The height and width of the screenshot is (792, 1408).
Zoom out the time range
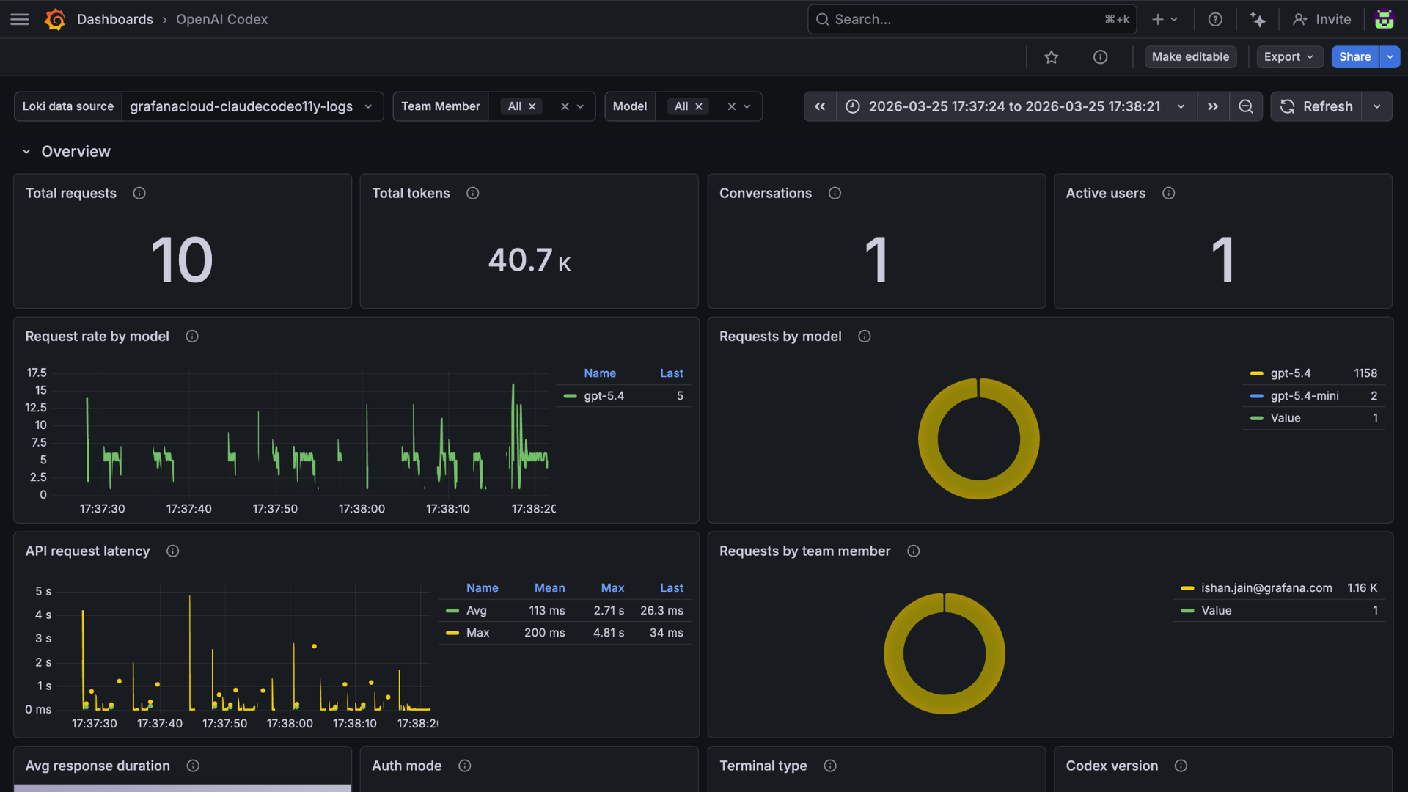click(1245, 107)
